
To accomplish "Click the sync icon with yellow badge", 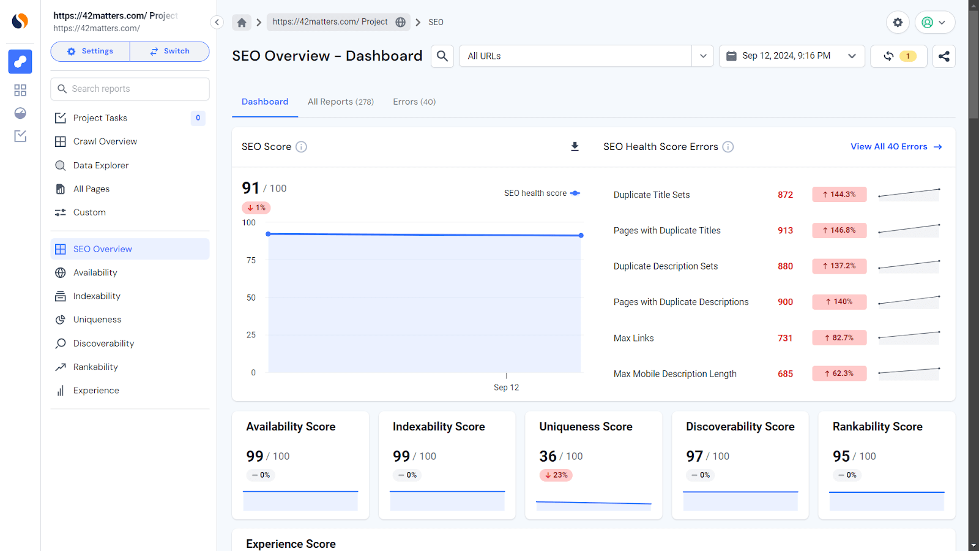I will (890, 56).
